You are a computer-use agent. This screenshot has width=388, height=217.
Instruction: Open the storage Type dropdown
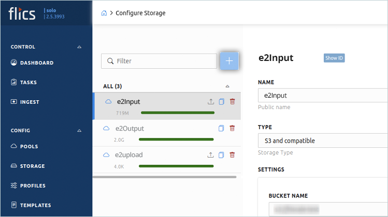pyautogui.click(x=322, y=141)
